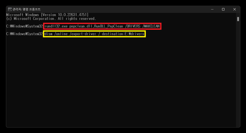Click the 관리자: 명령 프롬프트 title text
The image size is (246, 133).
26,9
